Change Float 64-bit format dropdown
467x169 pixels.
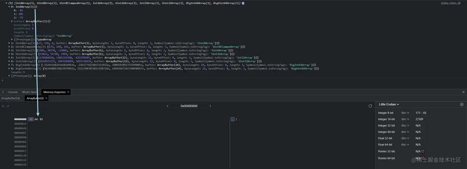[x=405, y=145]
